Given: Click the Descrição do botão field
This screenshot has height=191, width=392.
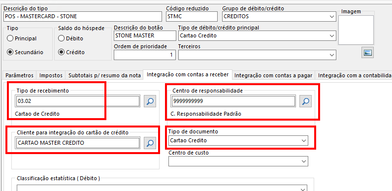Looking at the screenshot, I should point(145,35).
